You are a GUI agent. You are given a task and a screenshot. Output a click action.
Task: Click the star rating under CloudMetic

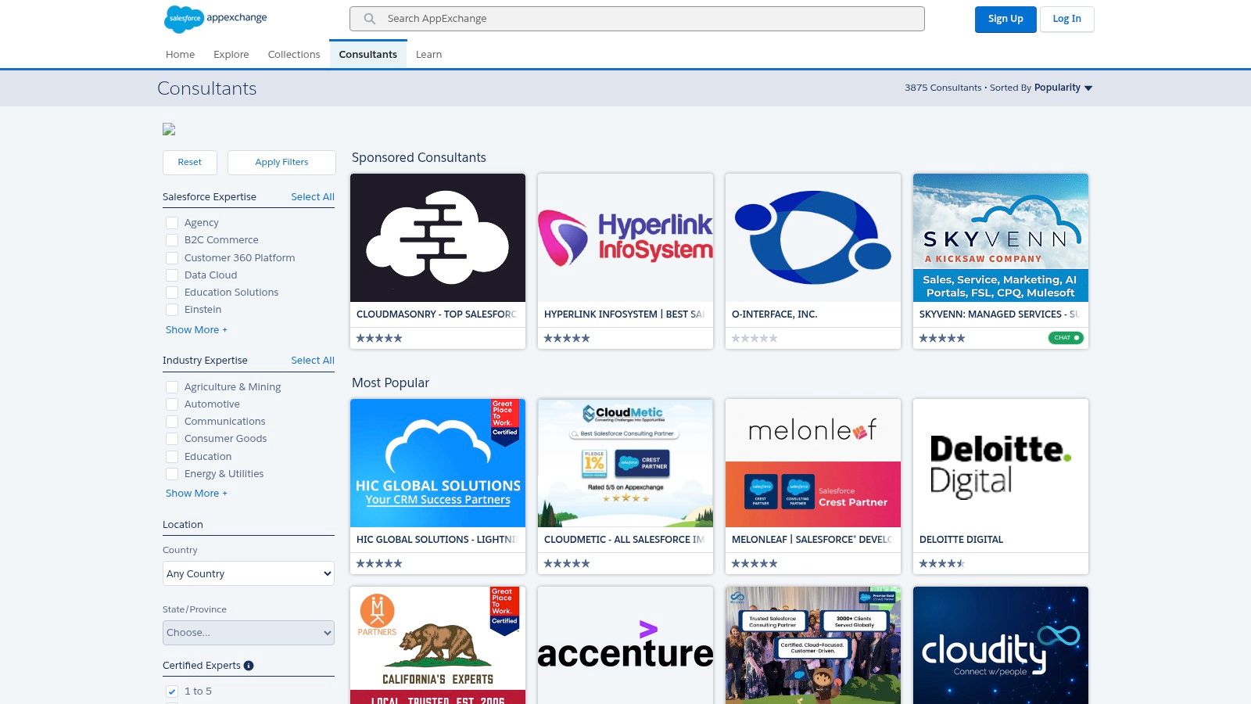point(566,562)
